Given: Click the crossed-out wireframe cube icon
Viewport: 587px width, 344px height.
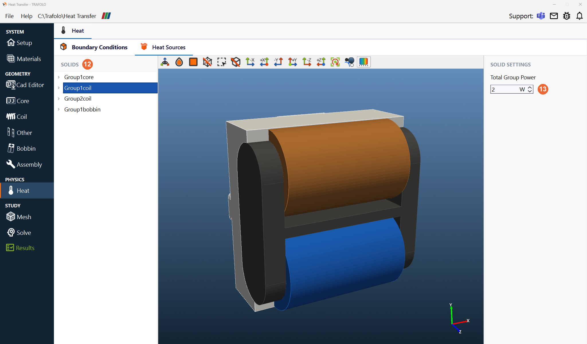Looking at the screenshot, I should [x=208, y=62].
